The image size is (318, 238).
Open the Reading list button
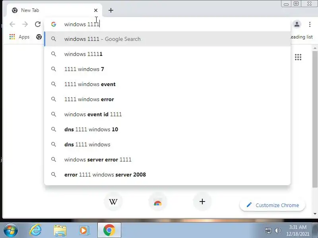[302, 37]
